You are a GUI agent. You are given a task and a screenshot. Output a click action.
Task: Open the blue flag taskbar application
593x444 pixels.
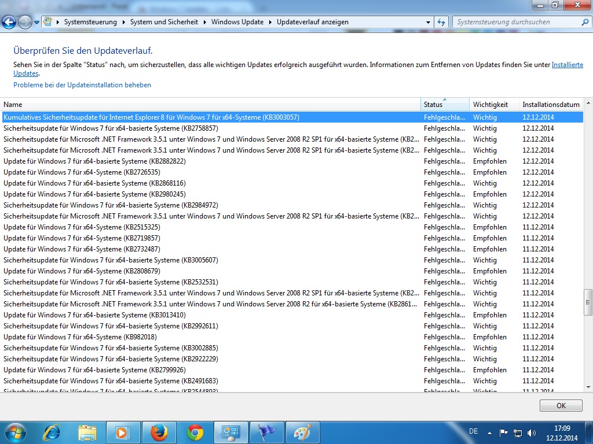266,432
